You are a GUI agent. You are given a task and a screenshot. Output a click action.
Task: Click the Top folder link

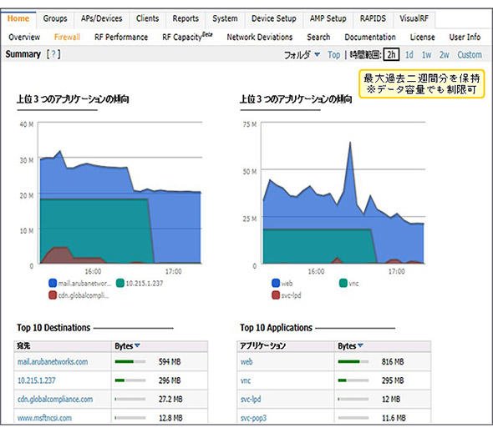333,55
